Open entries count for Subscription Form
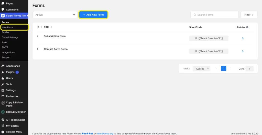The width and height of the screenshot is (262, 135). tap(243, 38)
